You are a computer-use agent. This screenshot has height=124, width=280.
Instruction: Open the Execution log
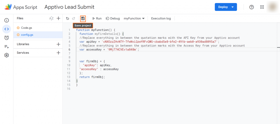click(x=161, y=18)
